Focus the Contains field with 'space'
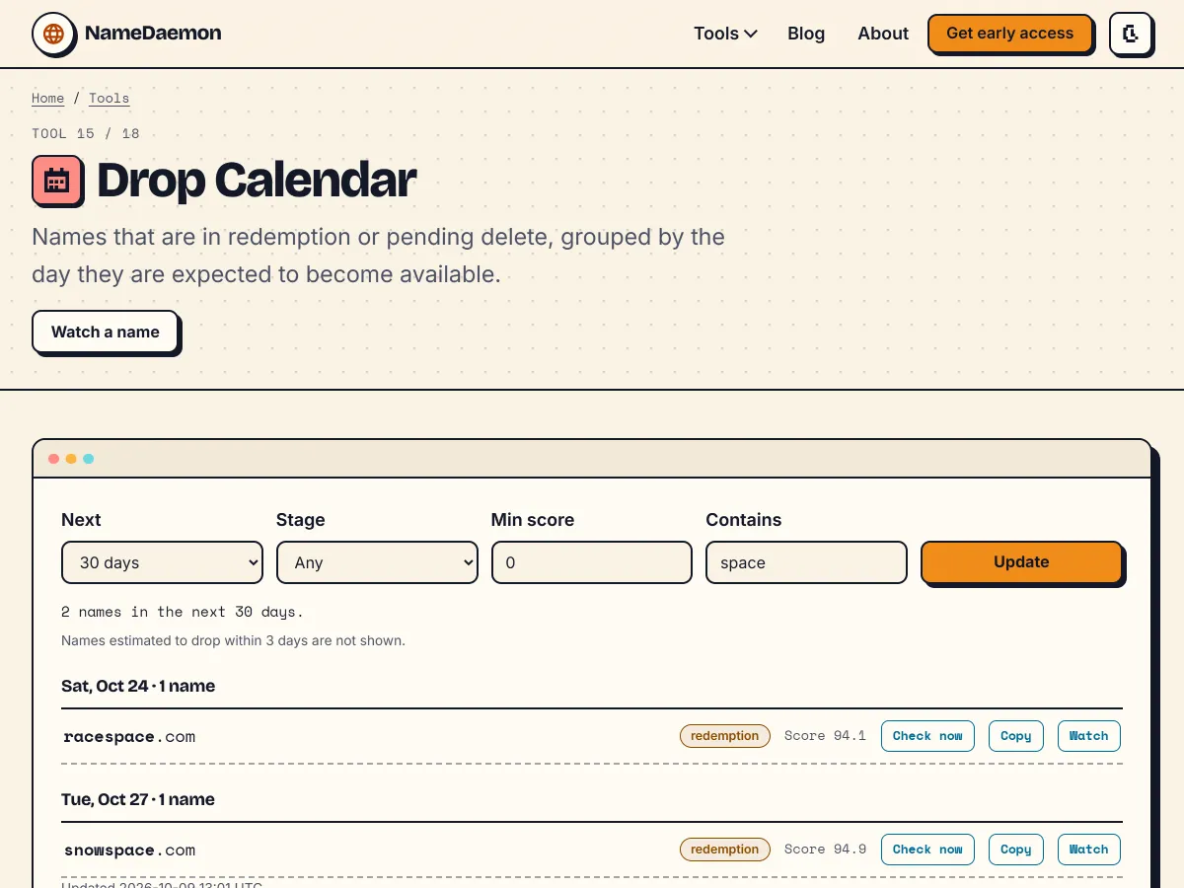1184x888 pixels. [x=807, y=562]
